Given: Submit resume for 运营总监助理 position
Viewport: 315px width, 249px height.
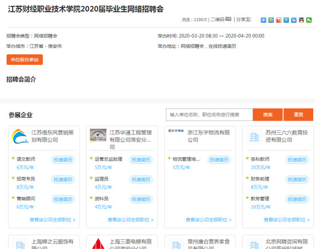Looking at the screenshot, I should click(x=141, y=160).
